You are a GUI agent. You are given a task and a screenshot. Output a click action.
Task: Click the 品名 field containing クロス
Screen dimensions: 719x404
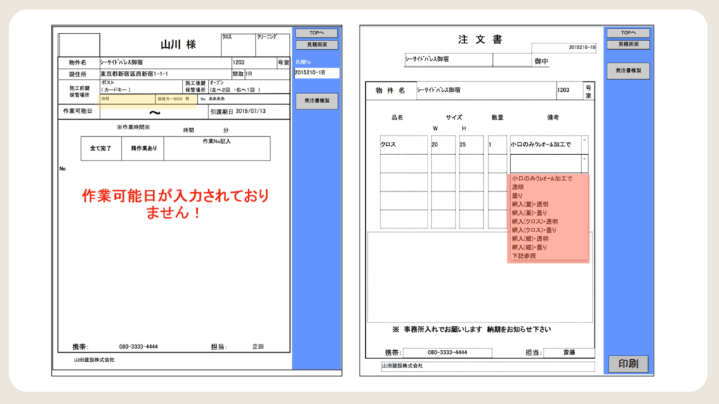point(404,144)
